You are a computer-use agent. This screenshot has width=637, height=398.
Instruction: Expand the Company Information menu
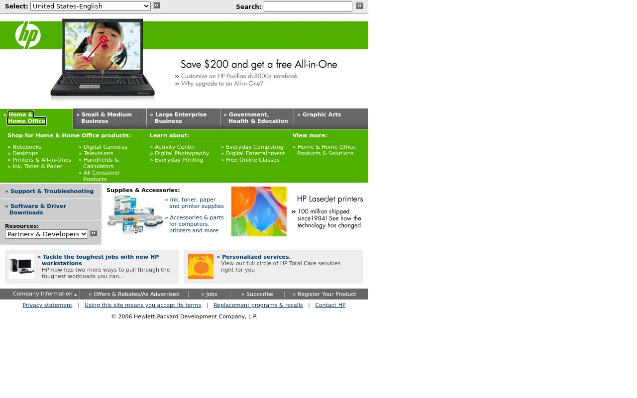point(44,294)
